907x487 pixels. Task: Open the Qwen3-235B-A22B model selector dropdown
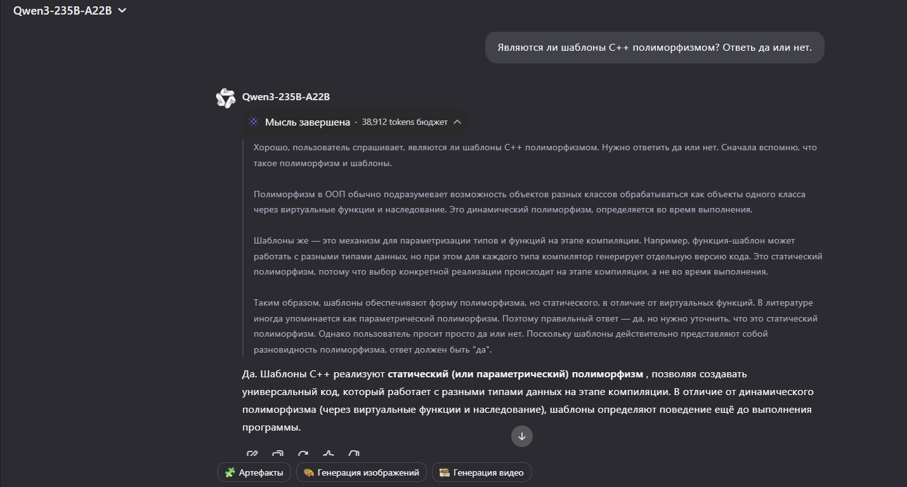[70, 10]
